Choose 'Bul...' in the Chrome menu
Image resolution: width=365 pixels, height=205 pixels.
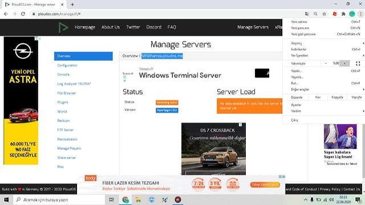pyautogui.click(x=323, y=83)
